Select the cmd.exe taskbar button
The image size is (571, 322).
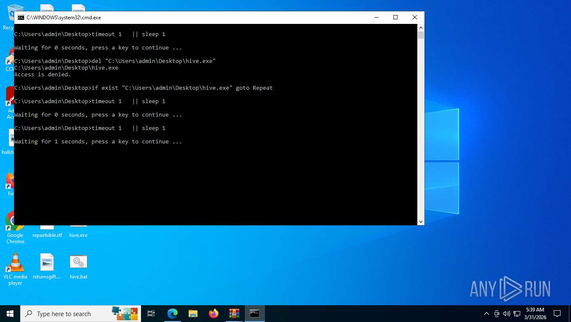[255, 314]
